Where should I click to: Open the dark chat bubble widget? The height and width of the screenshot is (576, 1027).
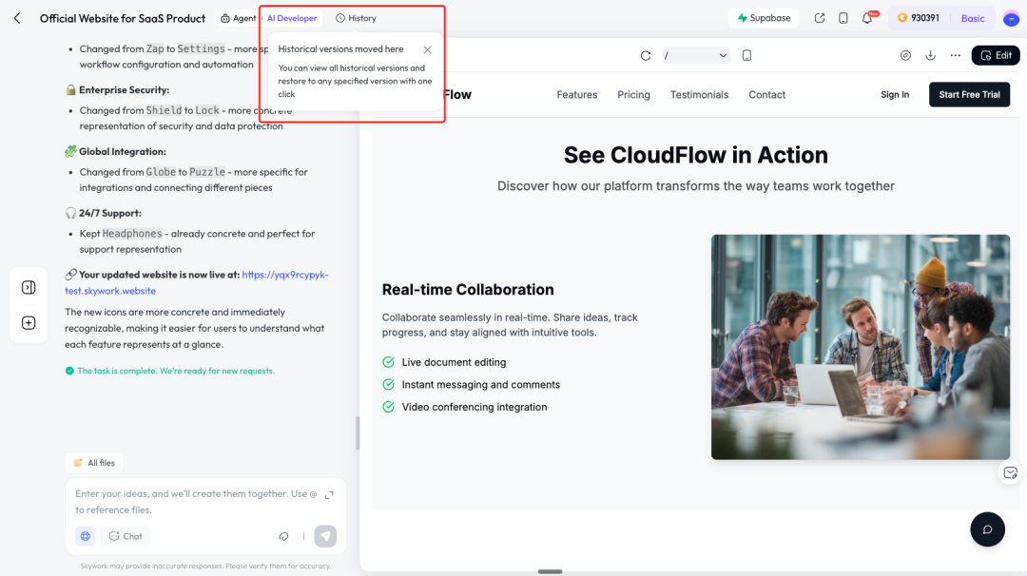tap(988, 529)
